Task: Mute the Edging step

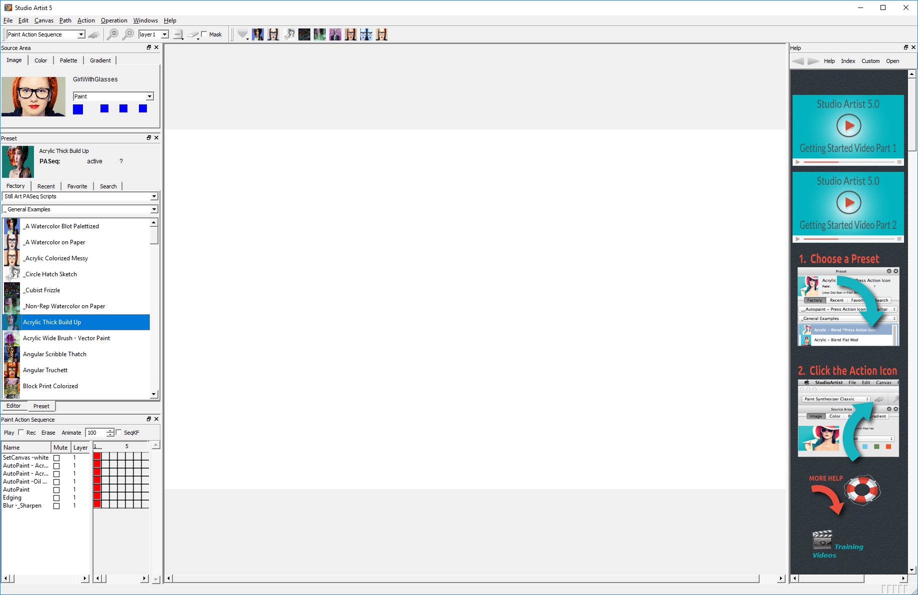Action: (56, 498)
